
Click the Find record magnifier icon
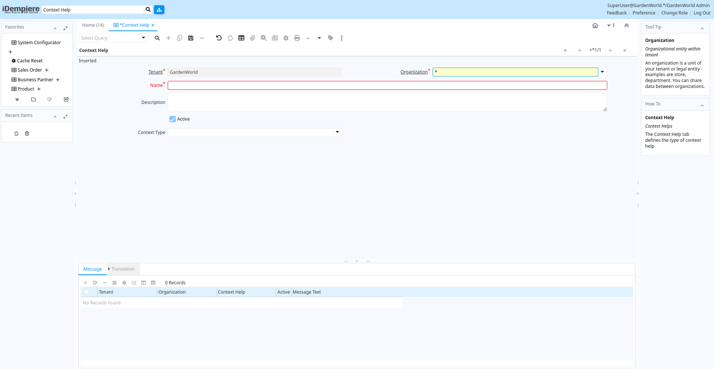tap(157, 38)
